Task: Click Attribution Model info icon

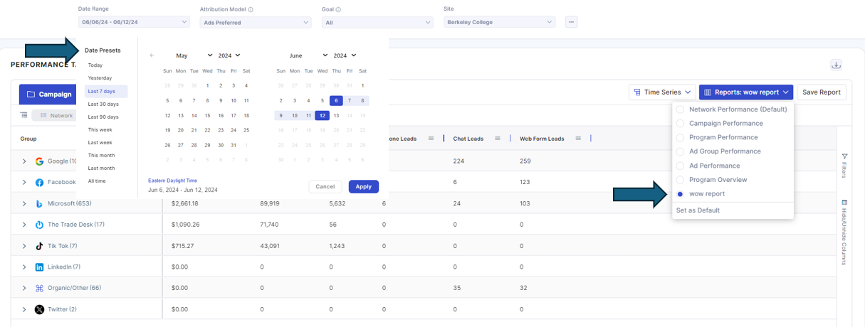Action: tap(251, 10)
